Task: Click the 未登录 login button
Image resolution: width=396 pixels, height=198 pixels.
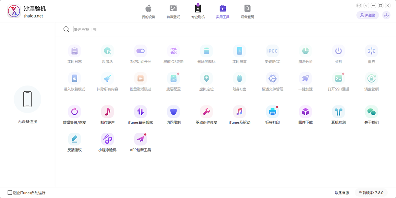Action: [368, 15]
